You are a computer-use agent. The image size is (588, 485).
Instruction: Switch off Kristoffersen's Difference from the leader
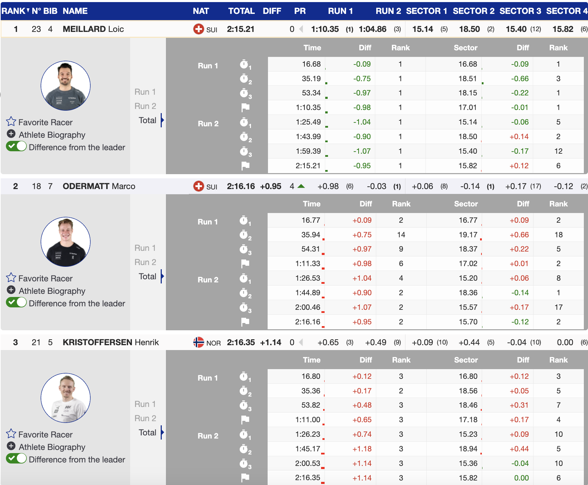(x=16, y=459)
